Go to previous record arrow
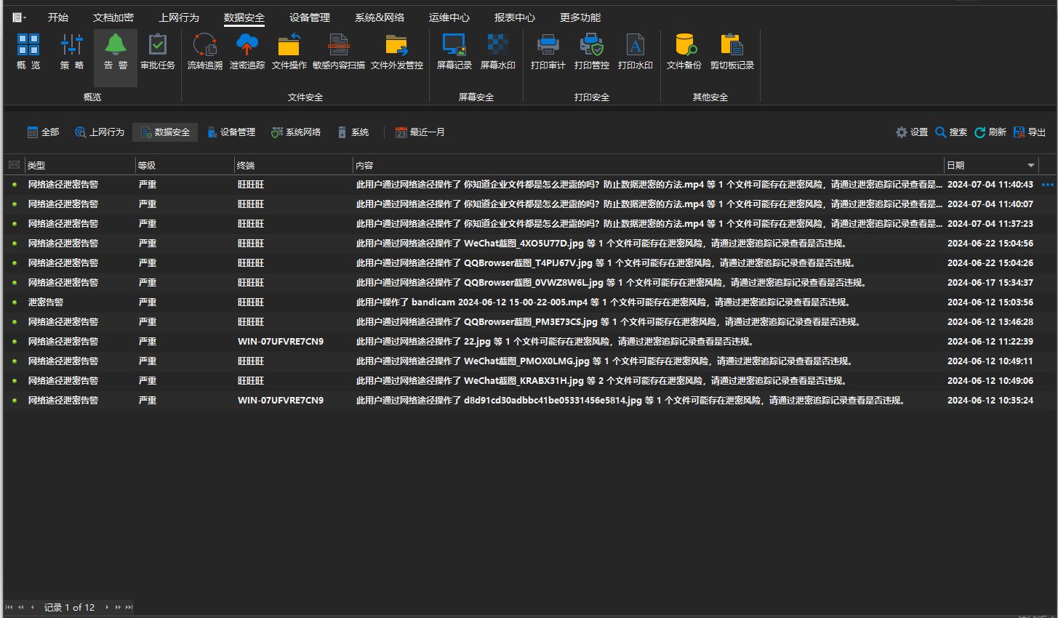The width and height of the screenshot is (1058, 618). [33, 607]
